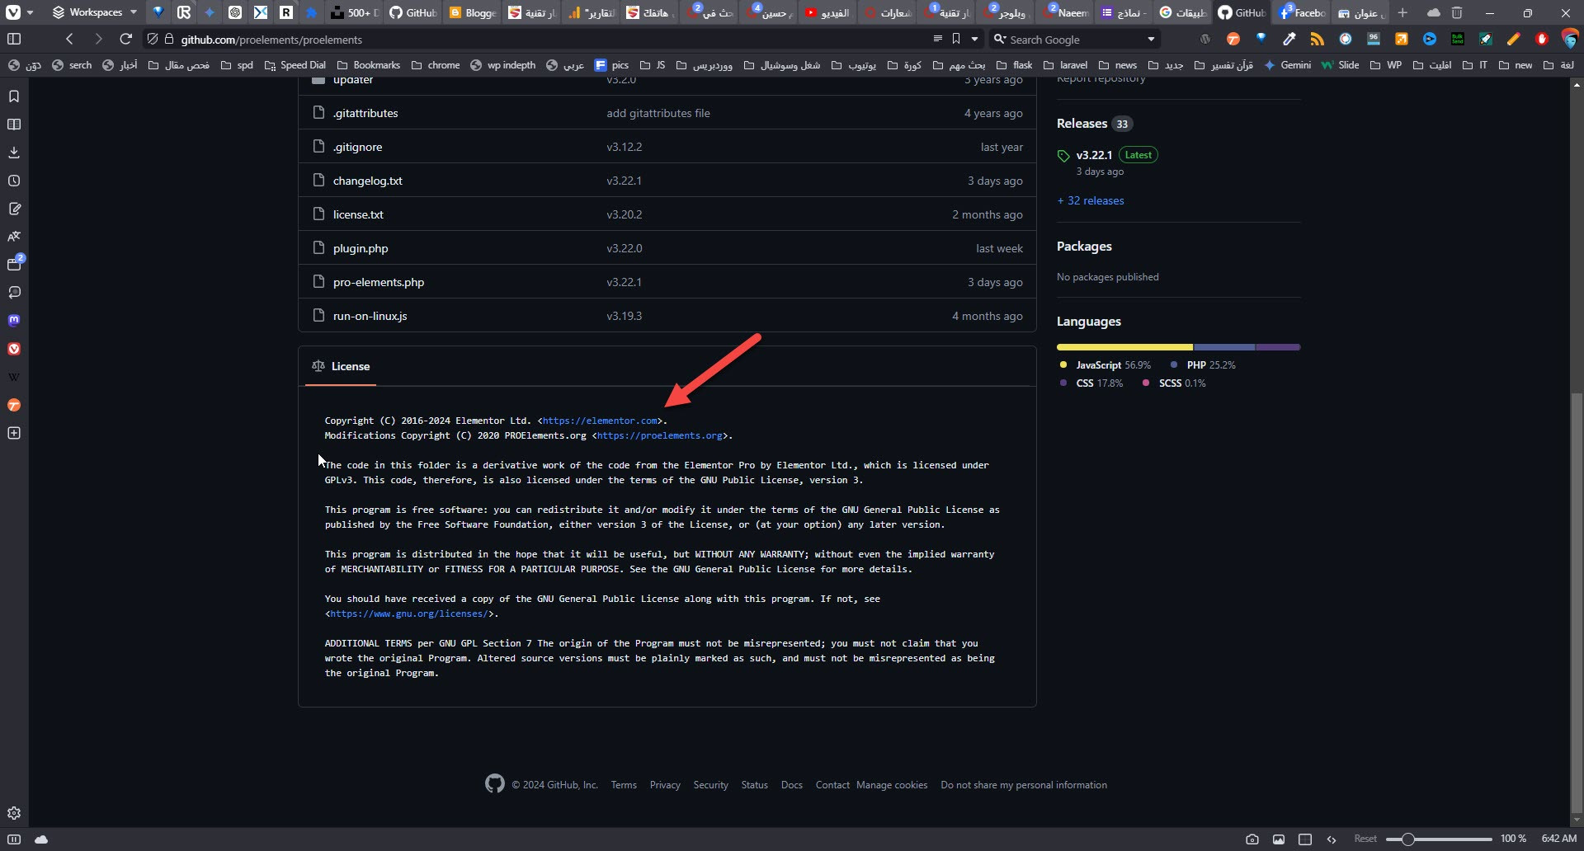
Task: Open the Mastodon web panel
Action: click(x=14, y=321)
